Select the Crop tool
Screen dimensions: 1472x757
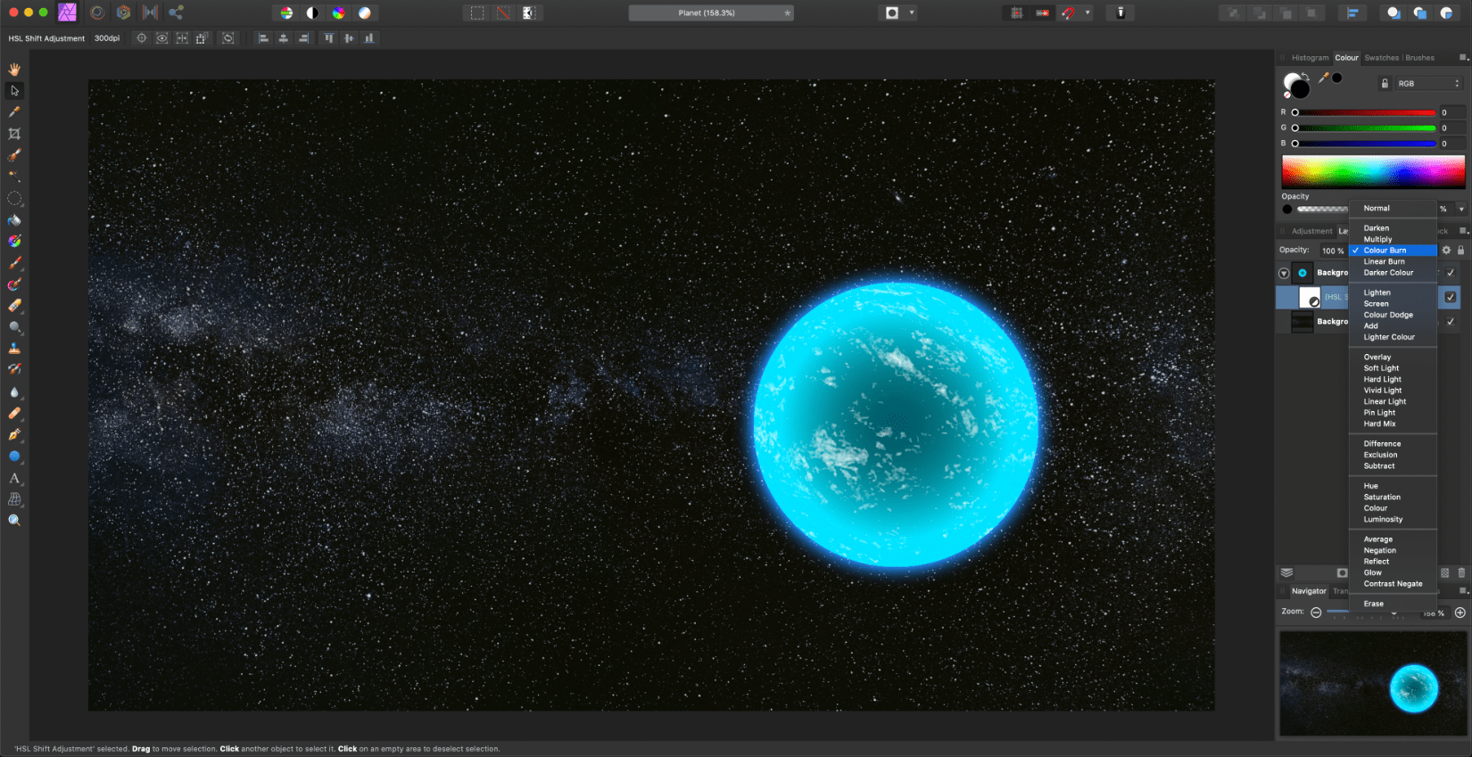(x=14, y=134)
